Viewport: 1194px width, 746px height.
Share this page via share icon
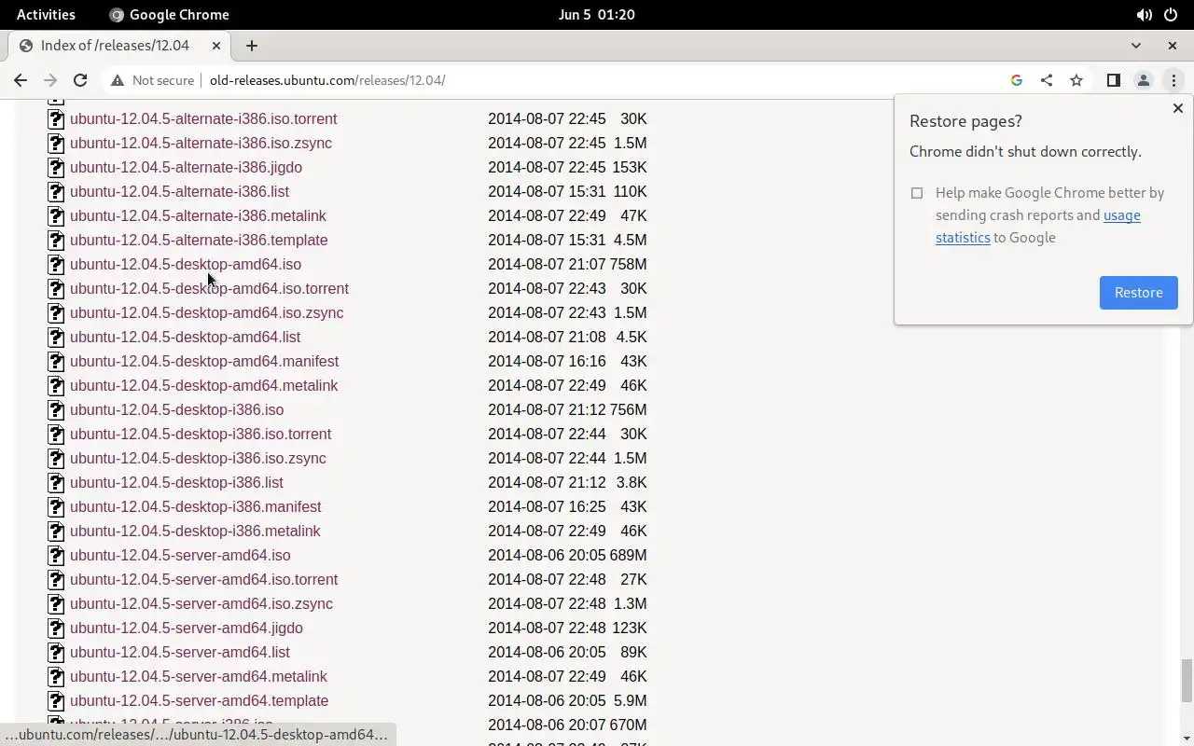pyautogui.click(x=1047, y=80)
